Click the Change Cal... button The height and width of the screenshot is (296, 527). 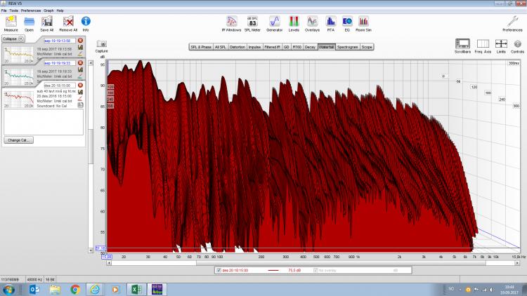[18, 140]
